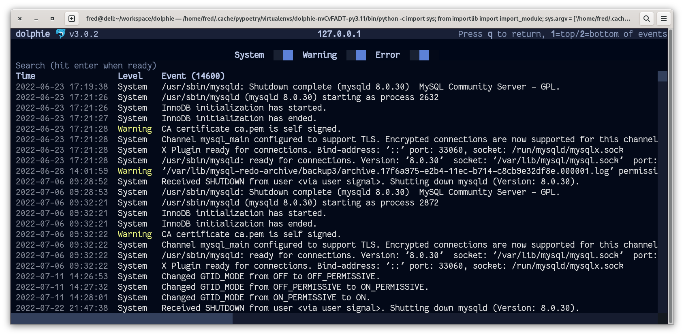684x336 pixels.
Task: Open the terminal hamburger menu
Action: coord(664,19)
